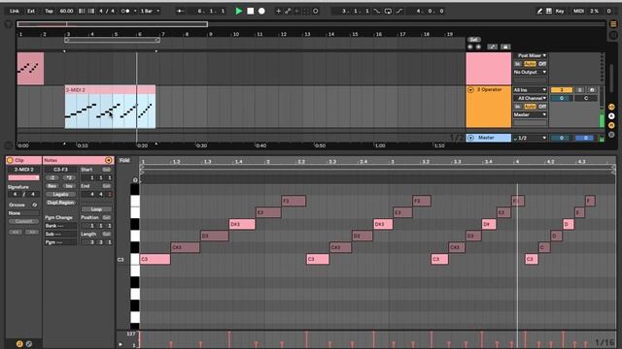Toggle the Fold button in note editor
This screenshot has height=349, width=622.
pos(124,160)
